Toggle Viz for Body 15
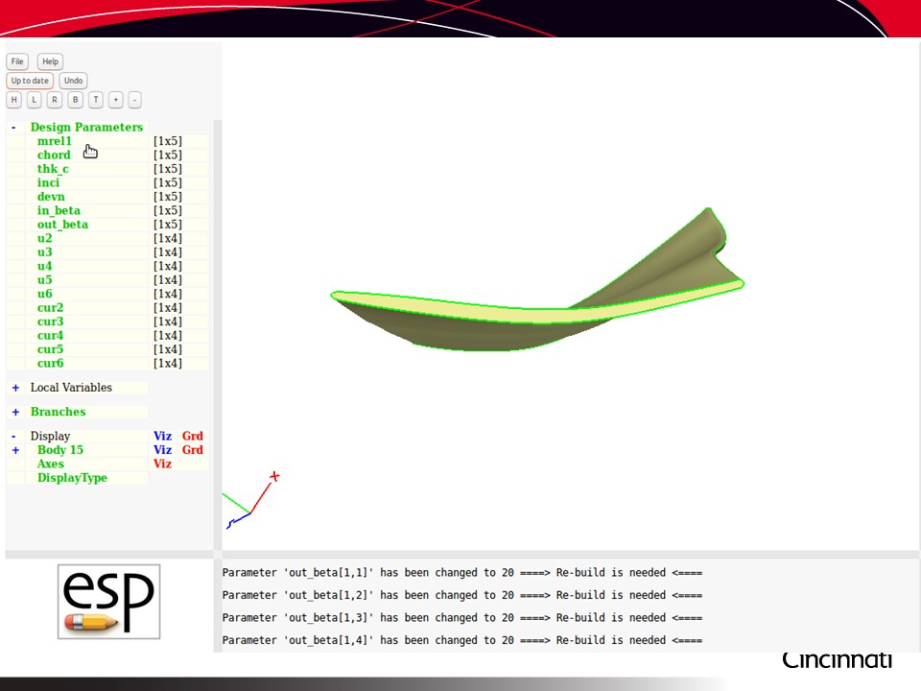Viewport: 921px width, 691px height. tap(162, 450)
